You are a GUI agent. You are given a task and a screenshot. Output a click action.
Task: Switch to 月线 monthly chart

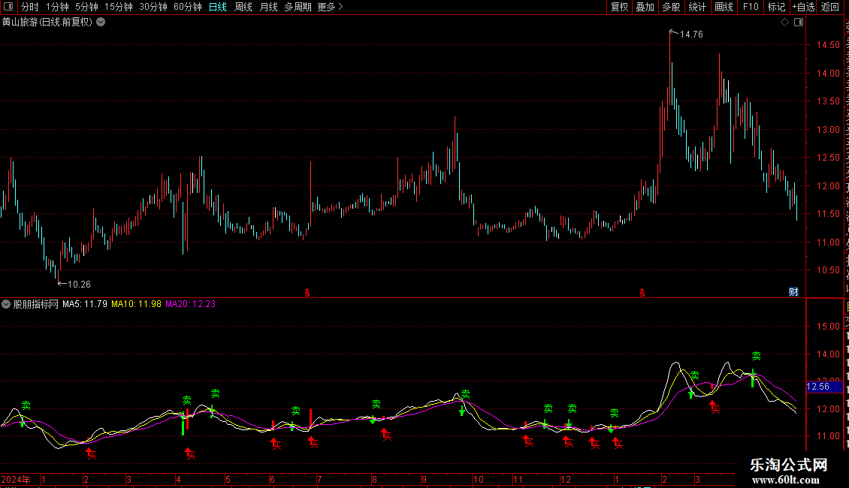(x=268, y=7)
